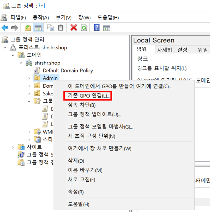Expand the Admin OU node

click(29, 78)
